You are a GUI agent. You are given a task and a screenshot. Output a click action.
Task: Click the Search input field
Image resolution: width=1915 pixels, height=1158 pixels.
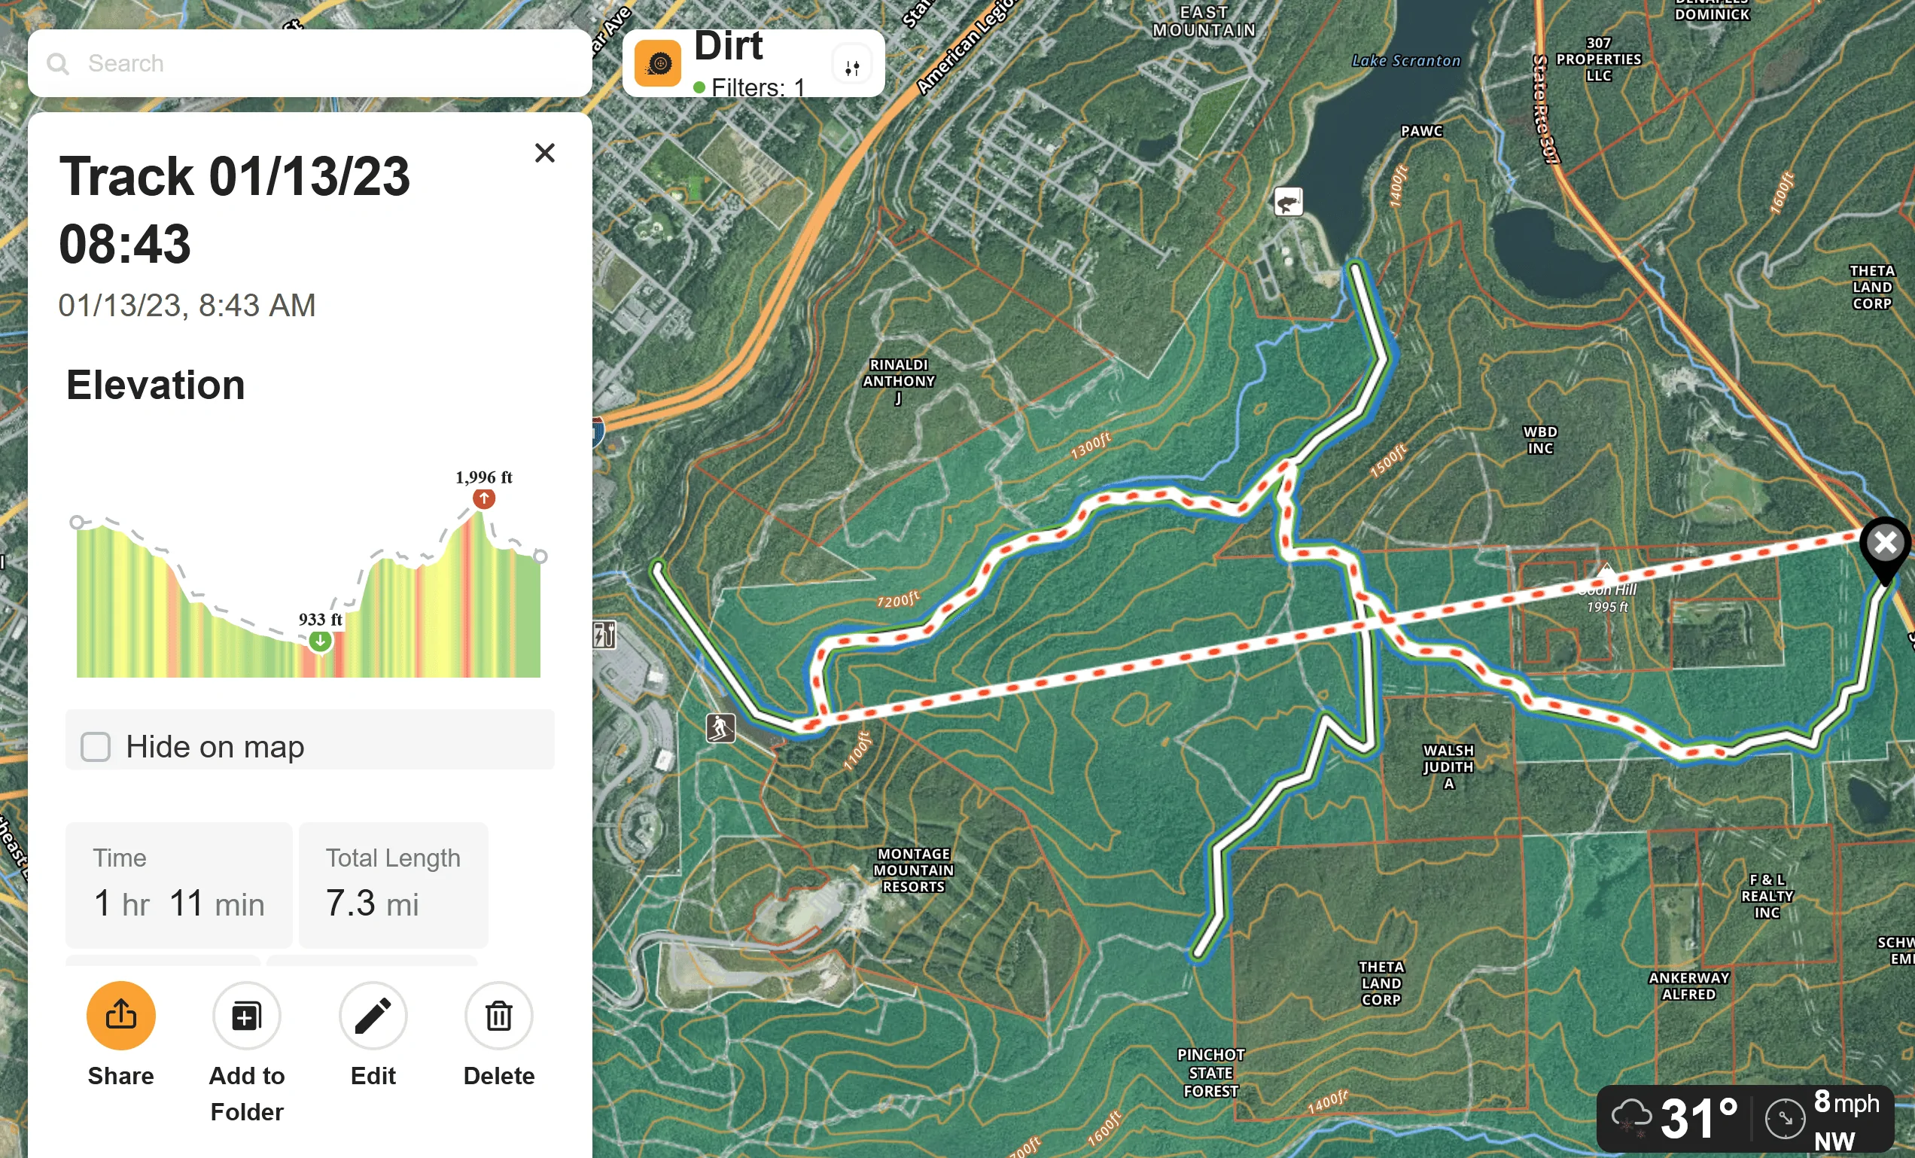click(x=310, y=63)
